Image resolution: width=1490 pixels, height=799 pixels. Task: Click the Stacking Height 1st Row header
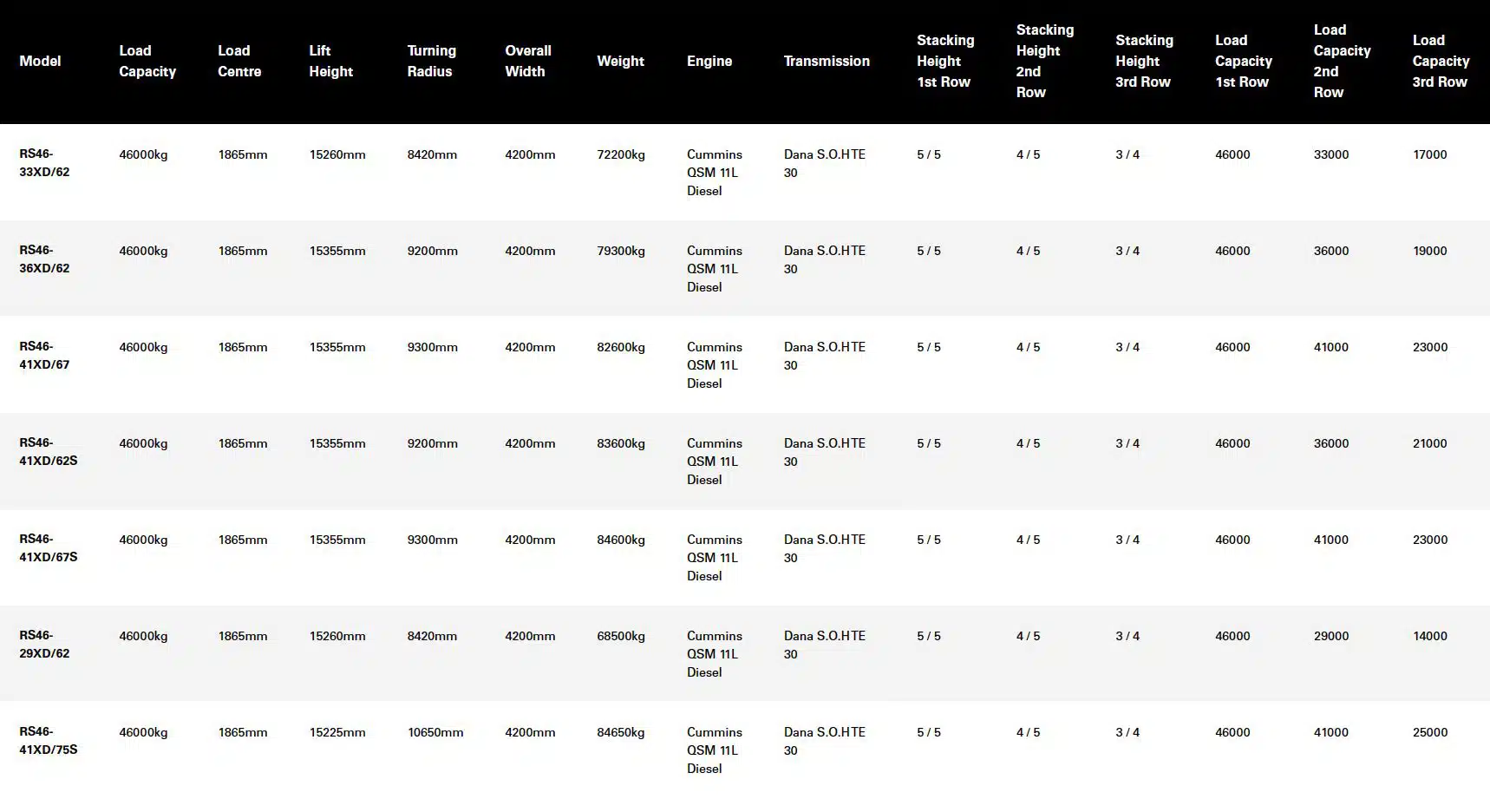point(945,61)
